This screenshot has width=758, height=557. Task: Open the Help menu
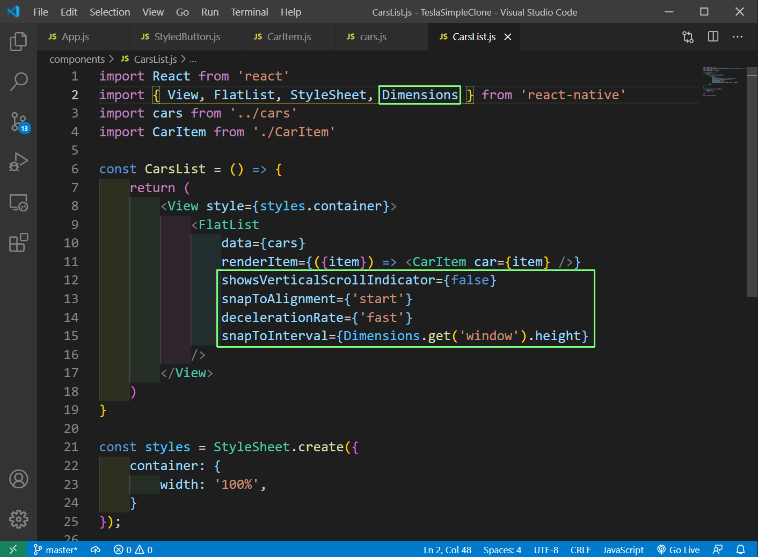click(x=291, y=12)
